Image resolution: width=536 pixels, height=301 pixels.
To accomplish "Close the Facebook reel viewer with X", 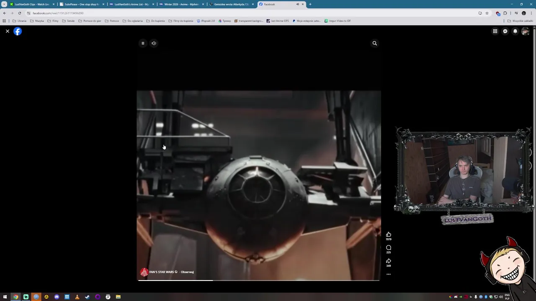I will (7, 31).
